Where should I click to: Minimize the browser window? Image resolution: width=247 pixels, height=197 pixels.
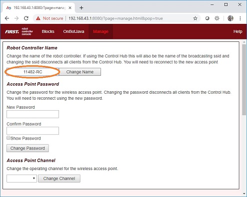click(x=212, y=4)
